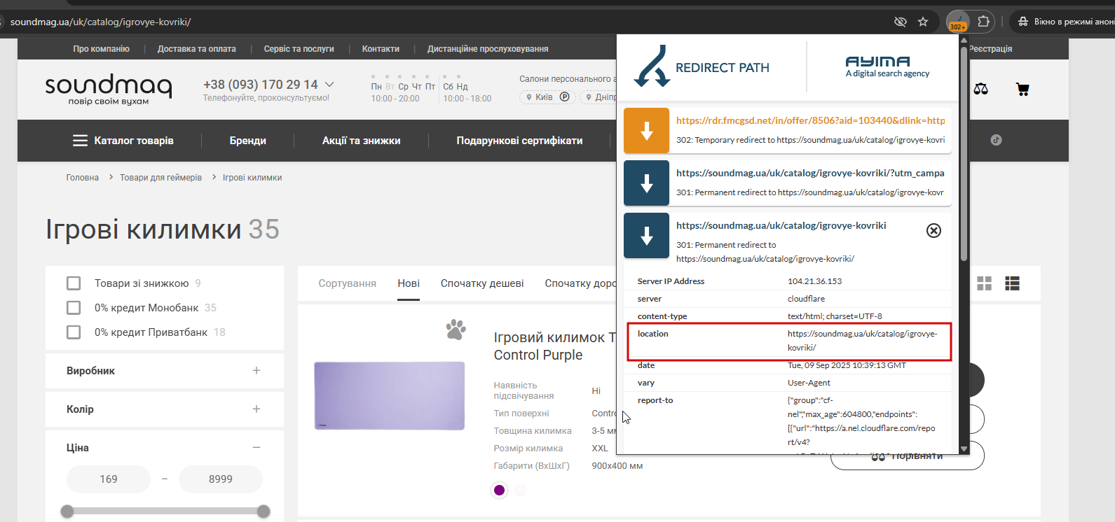Check the 0% кредит Монобанк checkbox
The height and width of the screenshot is (522, 1115).
point(74,308)
